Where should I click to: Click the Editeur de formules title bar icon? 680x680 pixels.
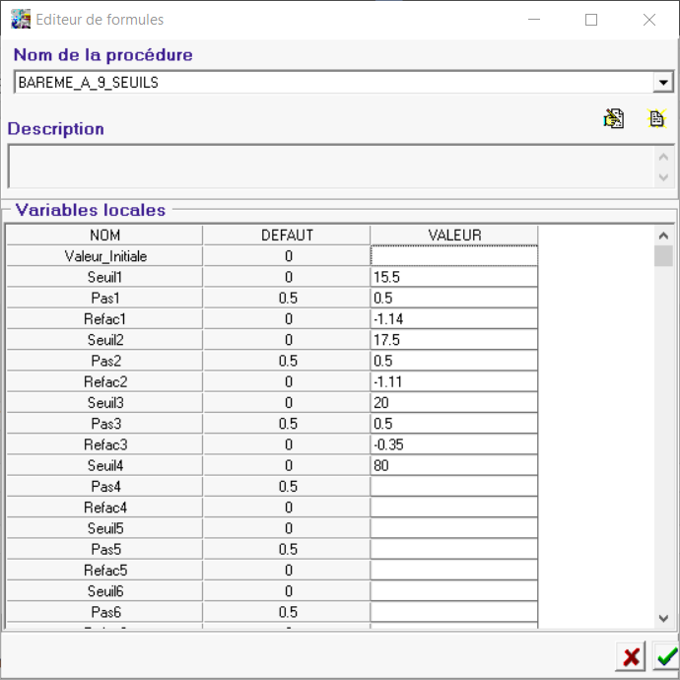click(20, 20)
